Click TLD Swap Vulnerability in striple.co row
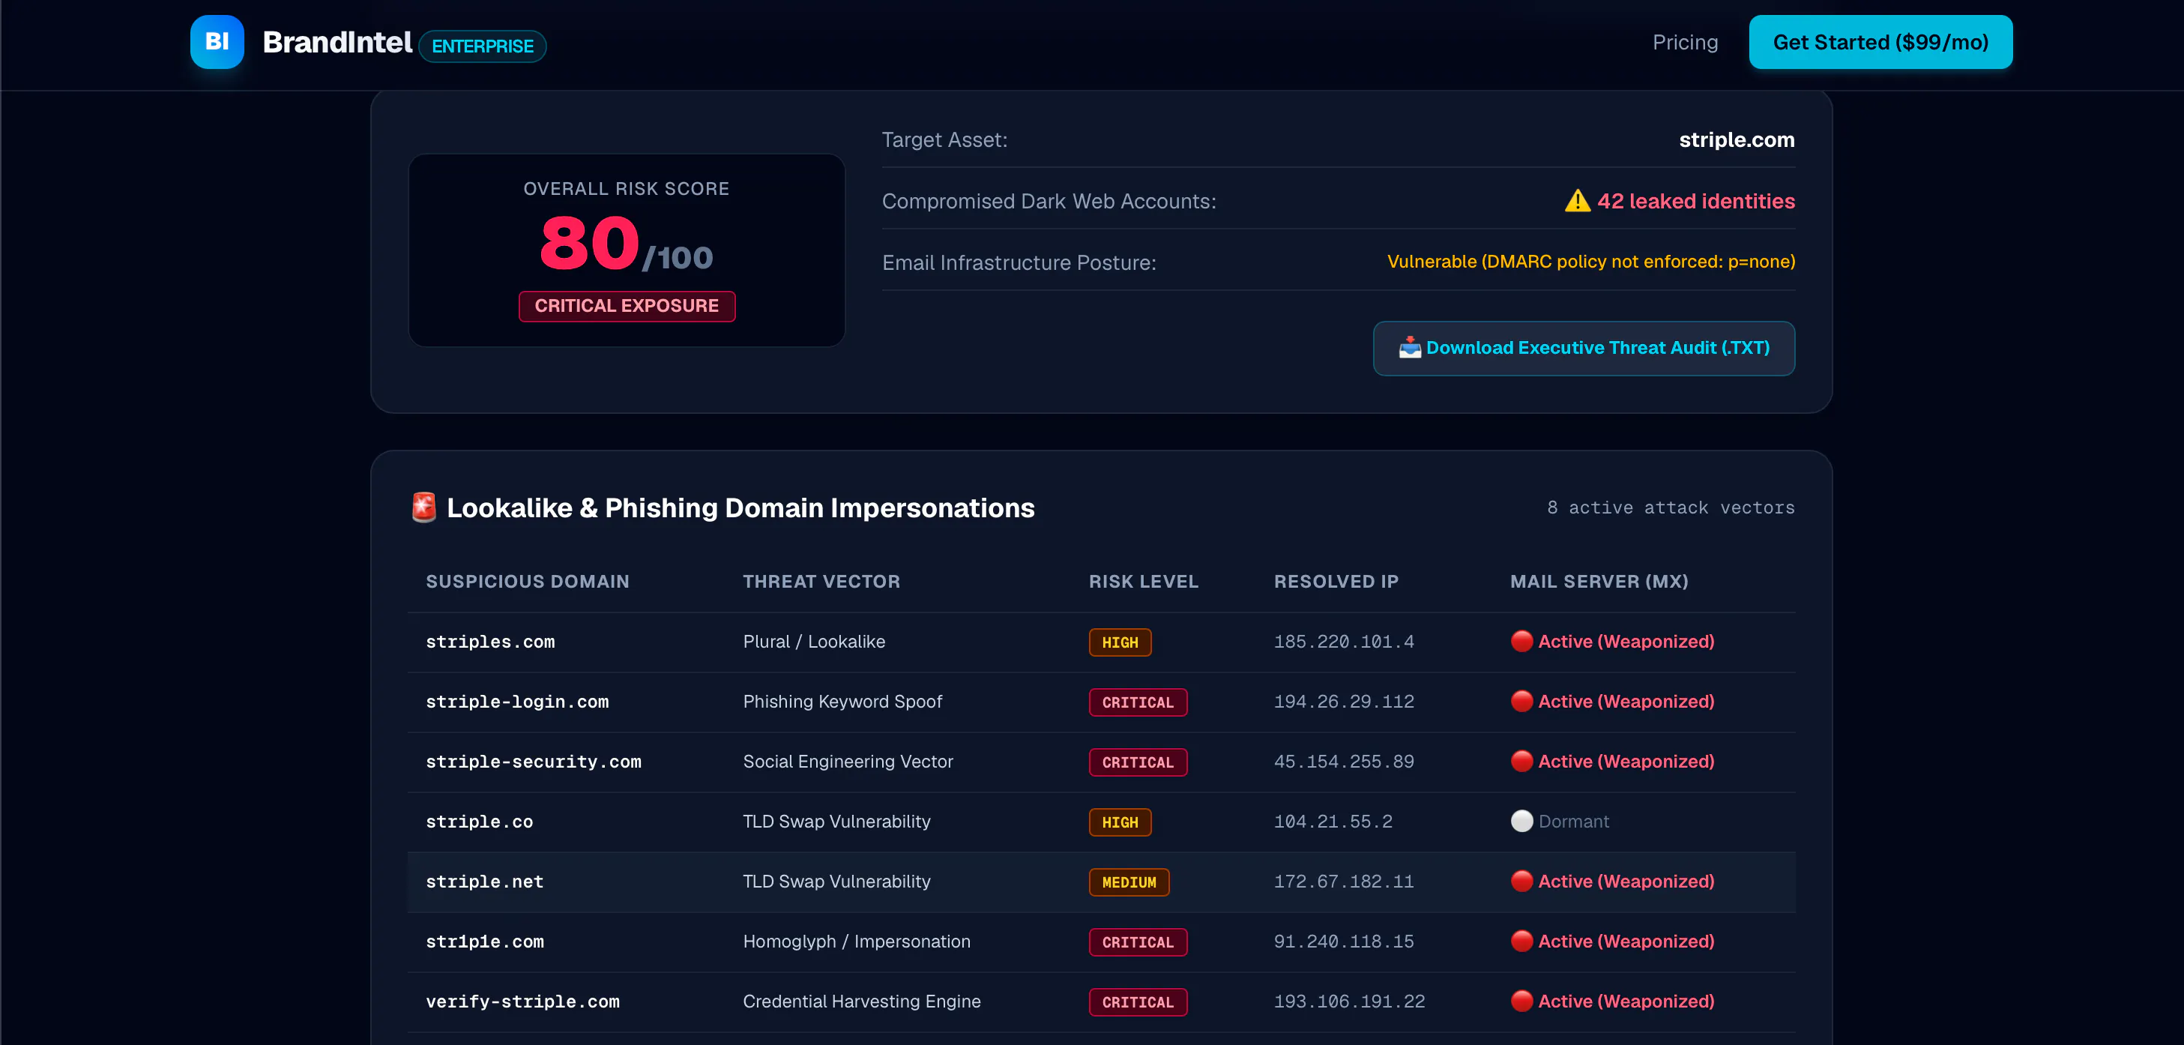 [836, 822]
